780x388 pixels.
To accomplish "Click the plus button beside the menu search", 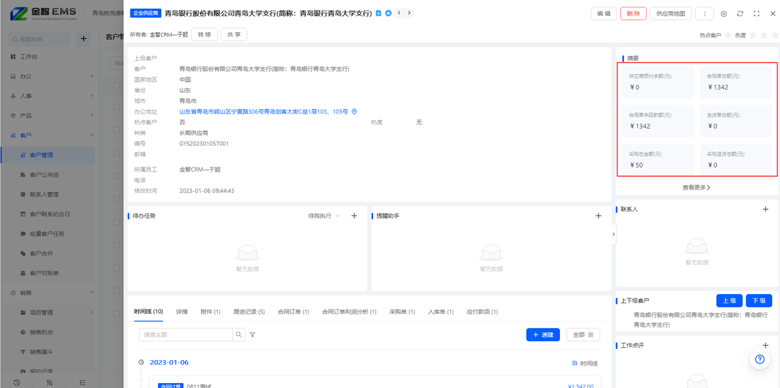I will (84, 39).
